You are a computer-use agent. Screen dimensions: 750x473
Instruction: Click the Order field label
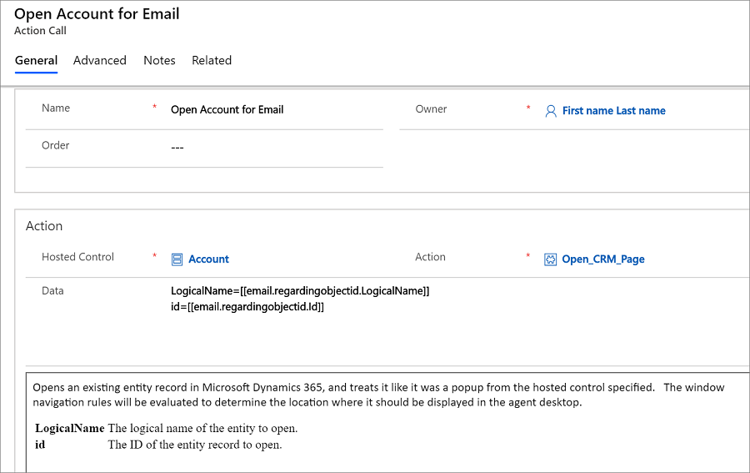[x=56, y=145]
